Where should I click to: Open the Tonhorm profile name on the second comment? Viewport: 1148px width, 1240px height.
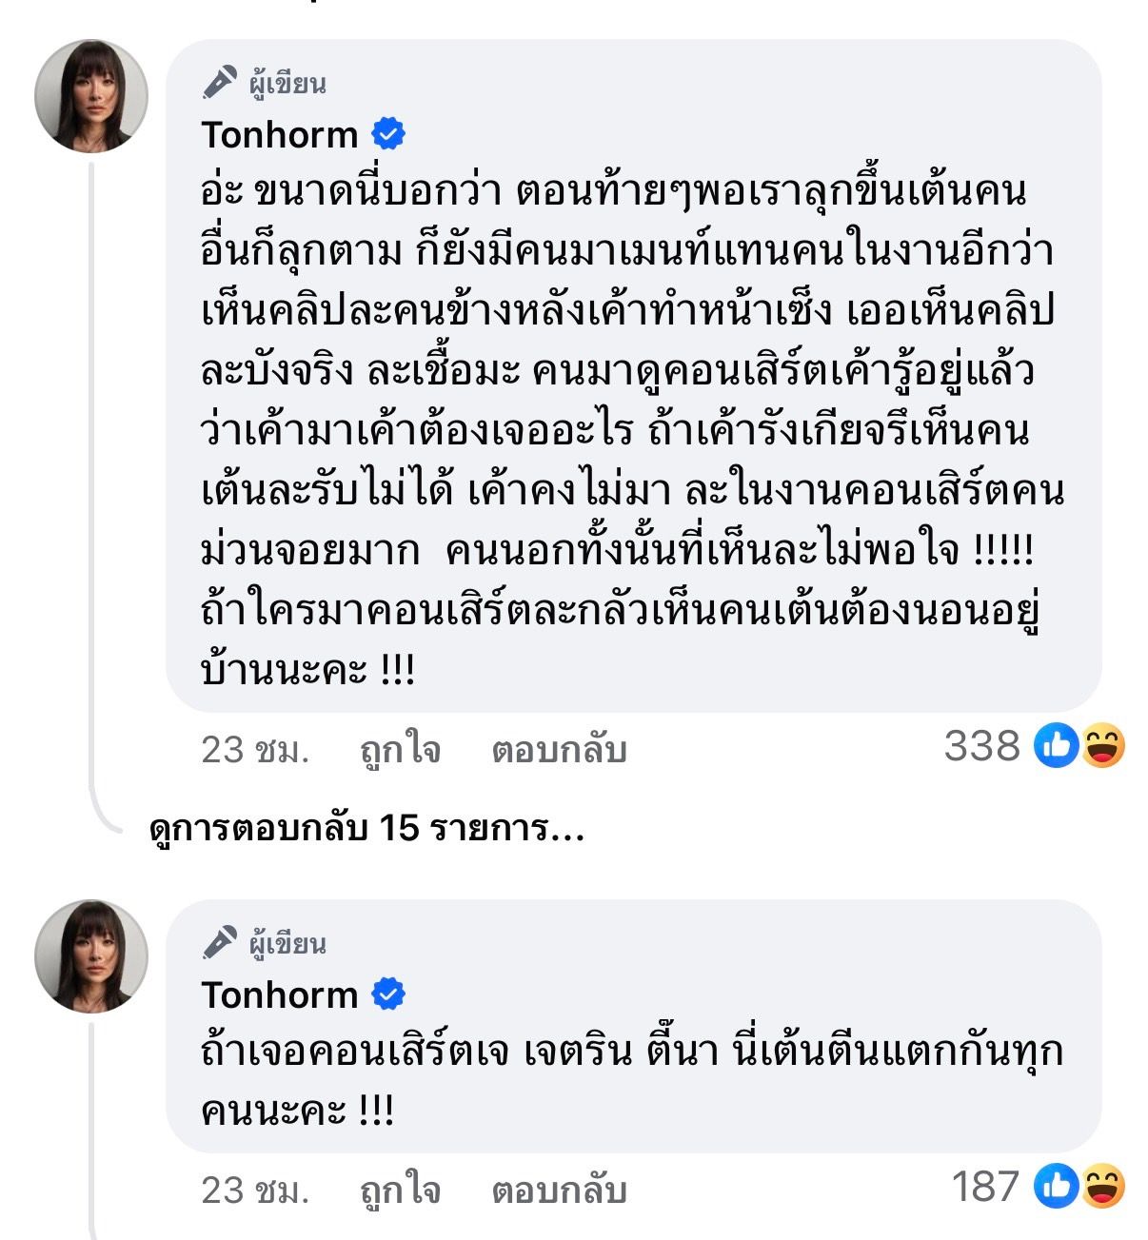280,995
